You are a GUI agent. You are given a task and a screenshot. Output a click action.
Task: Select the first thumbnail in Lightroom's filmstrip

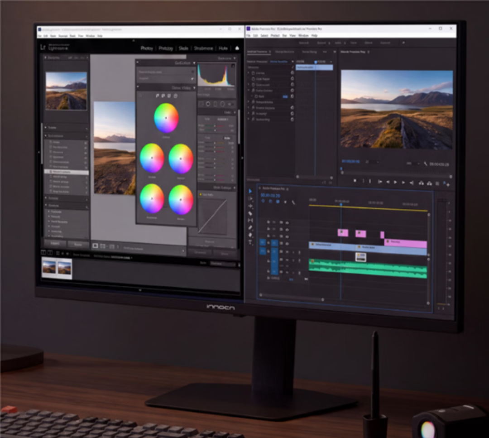tap(49, 268)
